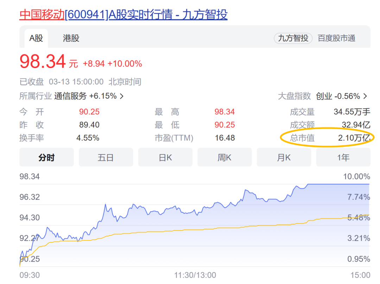Switch chart to 月K view
This screenshot has width=380, height=284.
click(x=284, y=157)
